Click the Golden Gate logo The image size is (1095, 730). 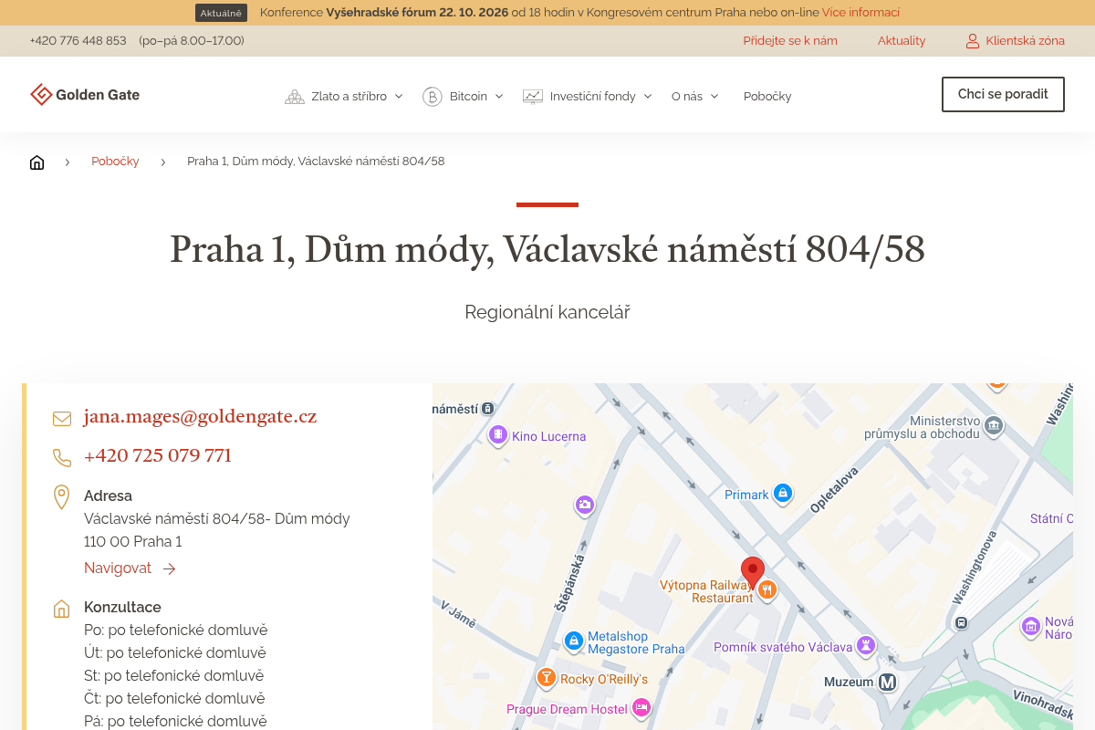pyautogui.click(x=85, y=95)
